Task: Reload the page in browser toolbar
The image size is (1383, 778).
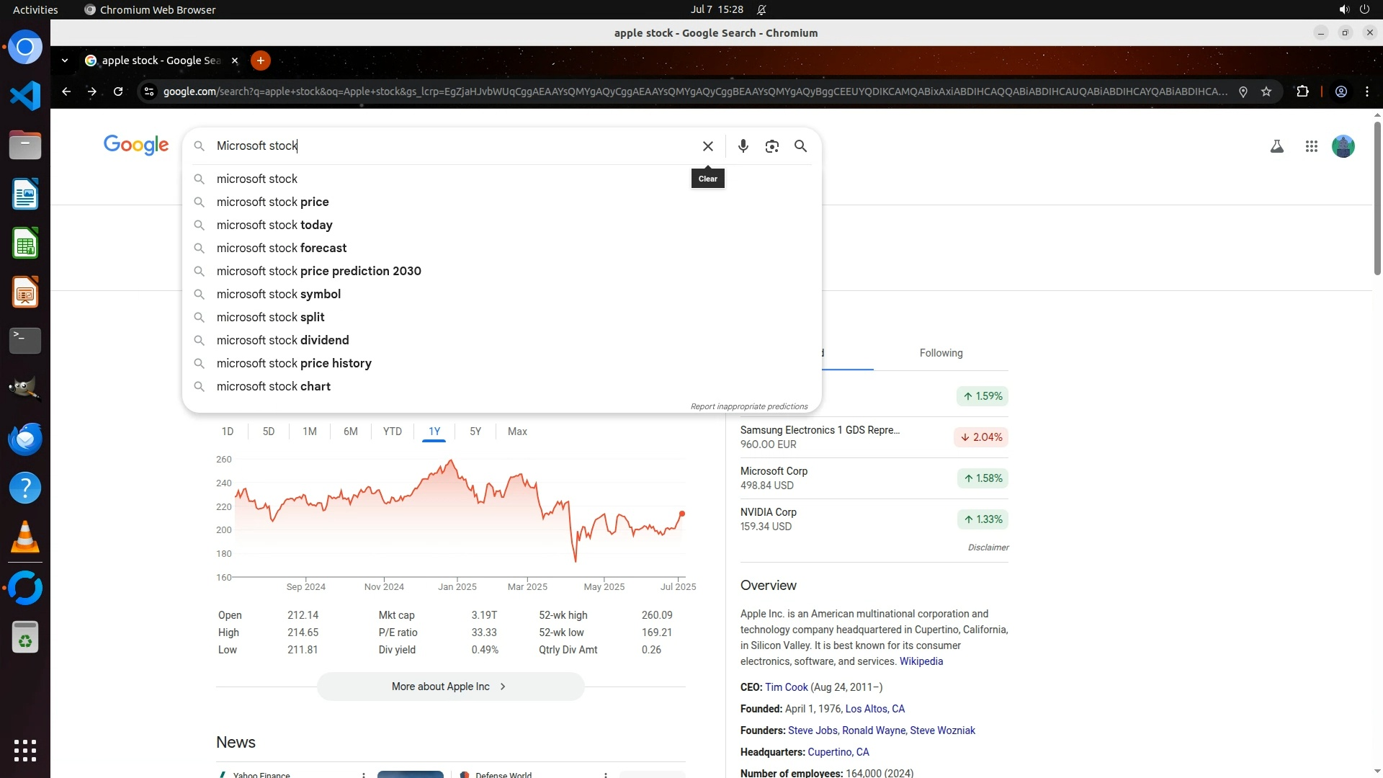Action: (118, 91)
